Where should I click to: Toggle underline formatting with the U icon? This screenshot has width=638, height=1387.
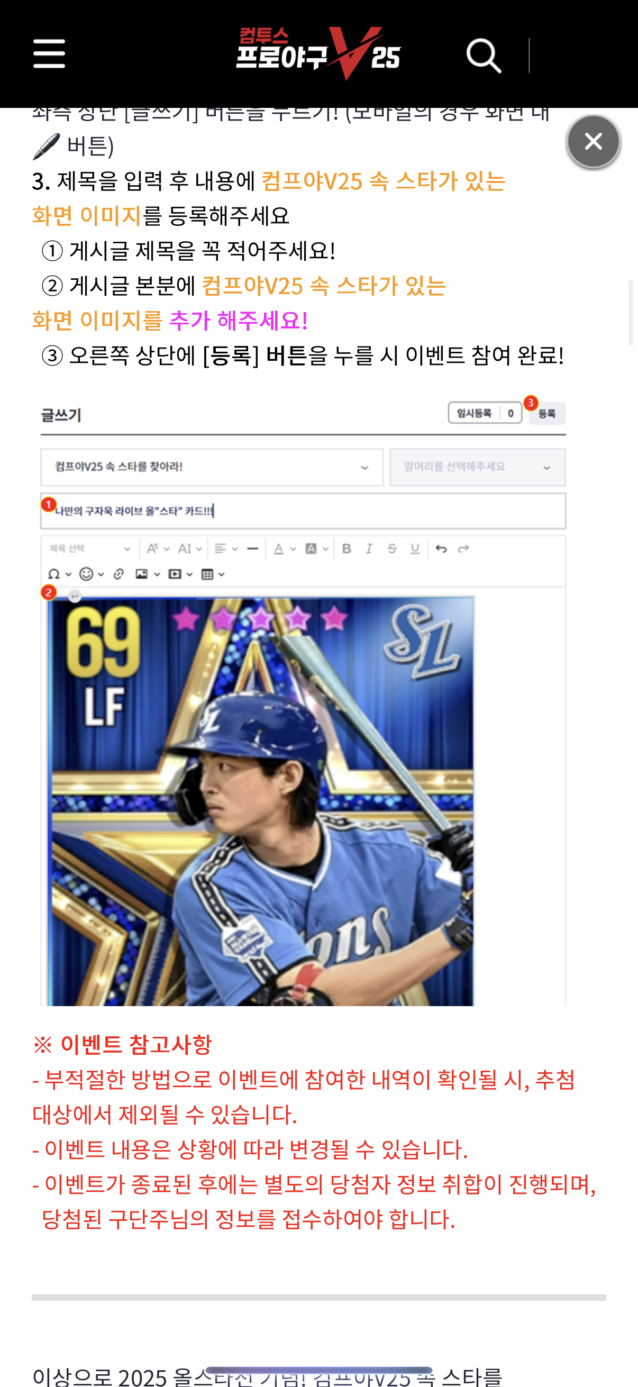[x=415, y=549]
